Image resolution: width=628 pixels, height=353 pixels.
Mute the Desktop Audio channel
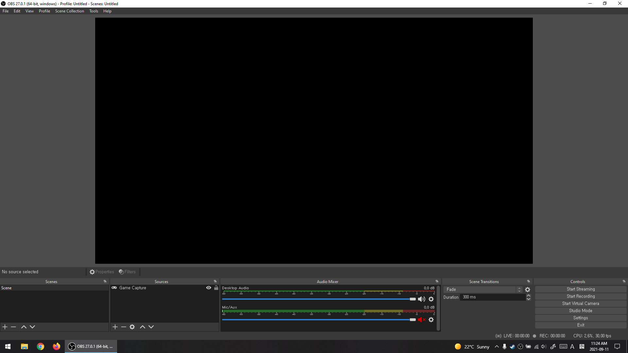pyautogui.click(x=422, y=299)
